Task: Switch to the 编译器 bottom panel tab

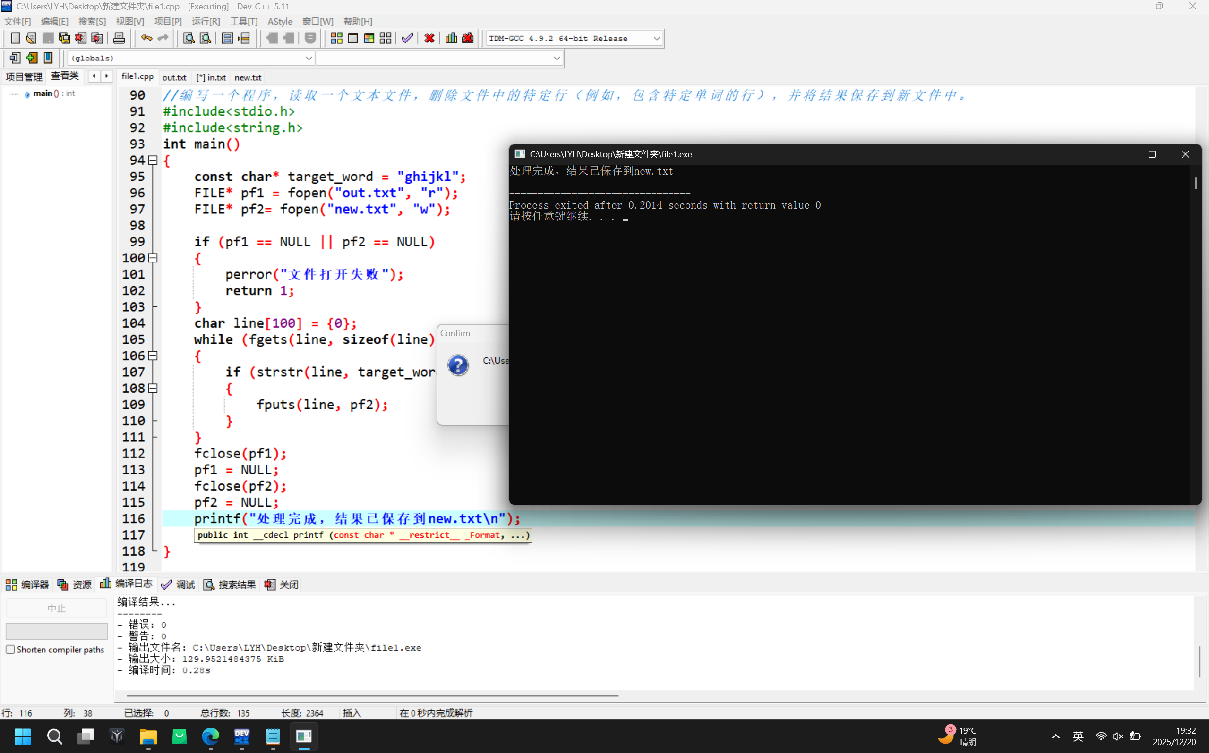Action: tap(27, 584)
